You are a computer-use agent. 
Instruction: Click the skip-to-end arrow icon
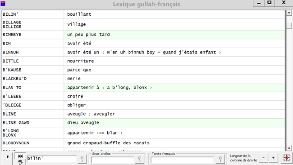[20, 156]
